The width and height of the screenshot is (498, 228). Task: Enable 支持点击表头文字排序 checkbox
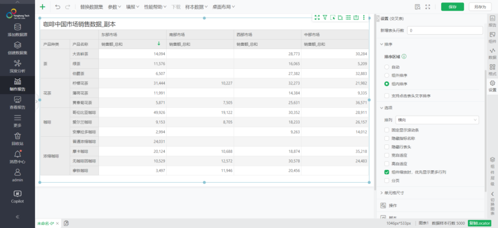[386, 96]
